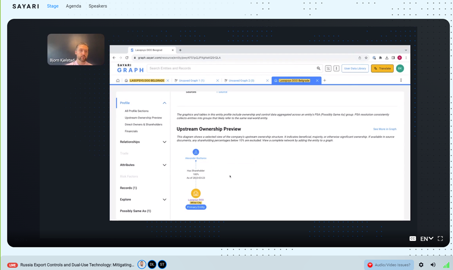Click Bjorn Kjelstad's webcam thumbnail
The width and height of the screenshot is (453, 270).
tap(76, 49)
